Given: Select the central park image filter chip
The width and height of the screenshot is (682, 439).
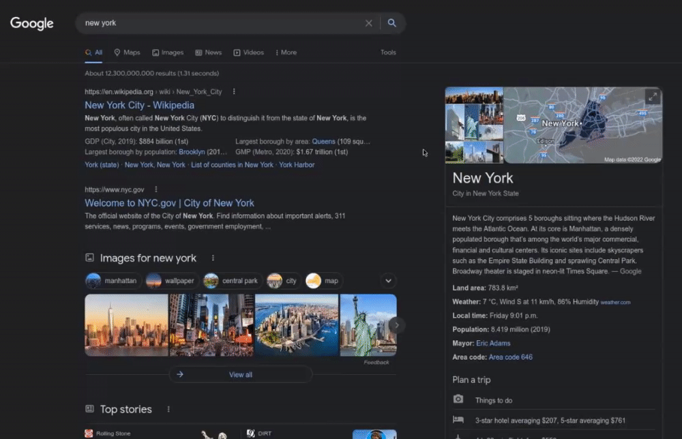Looking at the screenshot, I should pos(232,281).
